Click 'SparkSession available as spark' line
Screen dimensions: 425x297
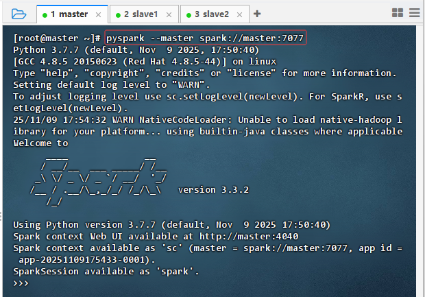[x=106, y=271]
